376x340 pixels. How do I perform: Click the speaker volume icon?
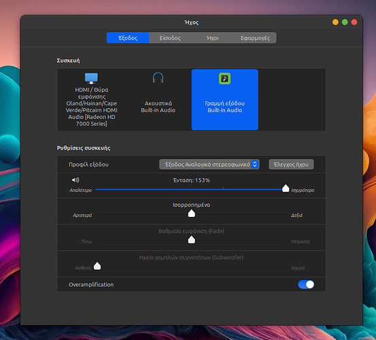point(75,180)
